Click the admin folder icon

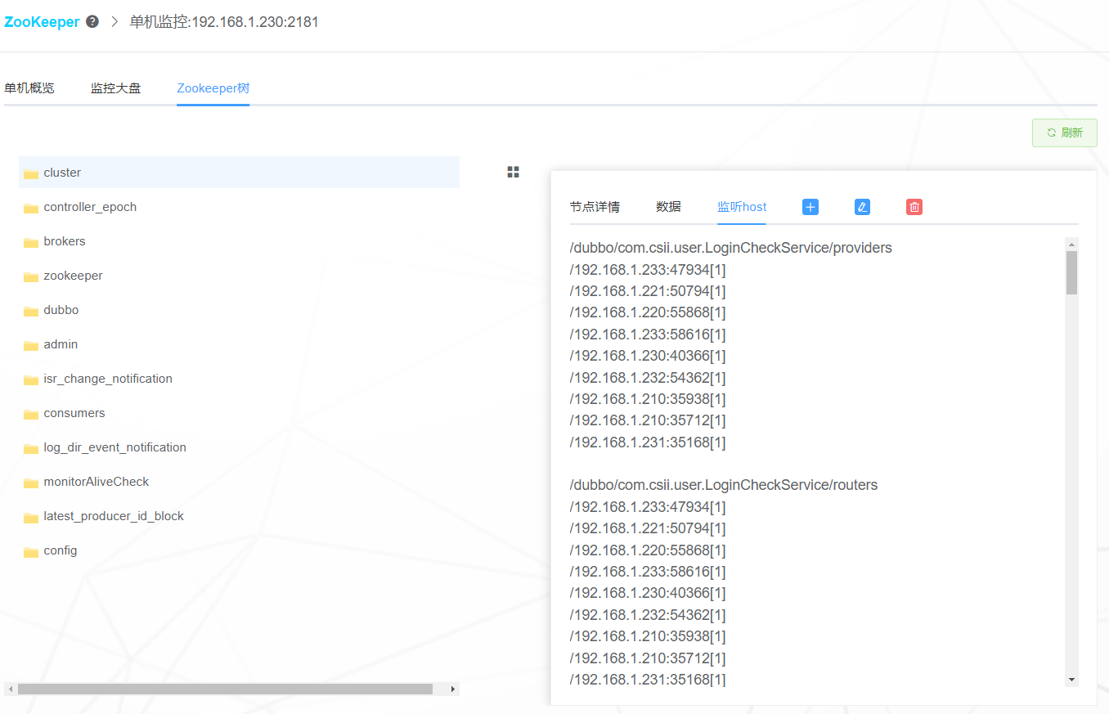31,345
